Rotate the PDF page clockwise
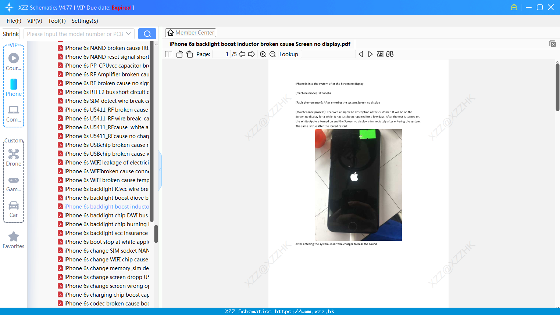This screenshot has width=560, height=315. (x=189, y=54)
